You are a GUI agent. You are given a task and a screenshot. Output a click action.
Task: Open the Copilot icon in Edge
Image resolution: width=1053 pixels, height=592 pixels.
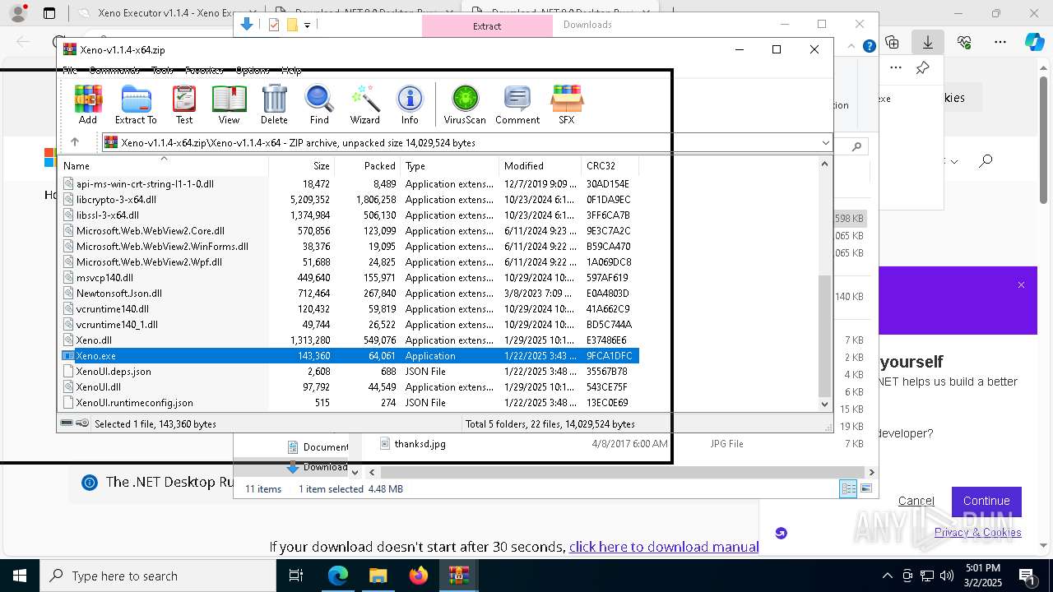(1035, 42)
